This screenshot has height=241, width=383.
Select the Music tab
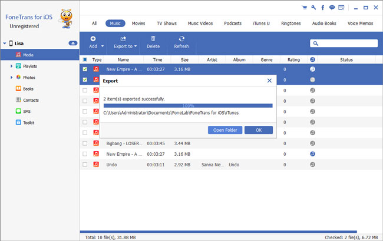(x=115, y=24)
